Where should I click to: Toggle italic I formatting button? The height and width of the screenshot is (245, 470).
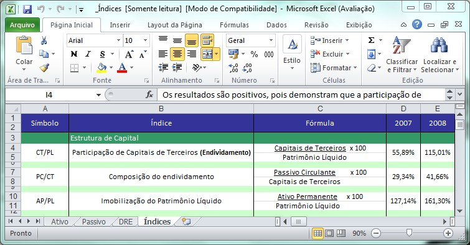(x=88, y=54)
